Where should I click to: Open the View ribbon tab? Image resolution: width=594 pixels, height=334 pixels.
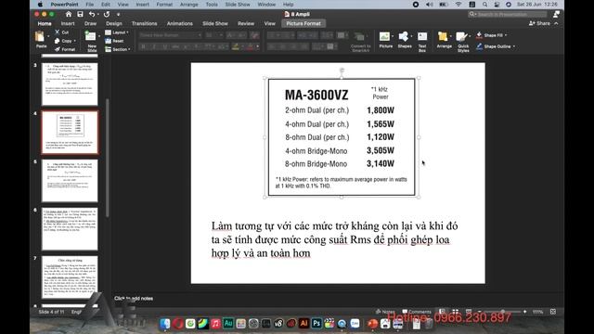coord(270,23)
